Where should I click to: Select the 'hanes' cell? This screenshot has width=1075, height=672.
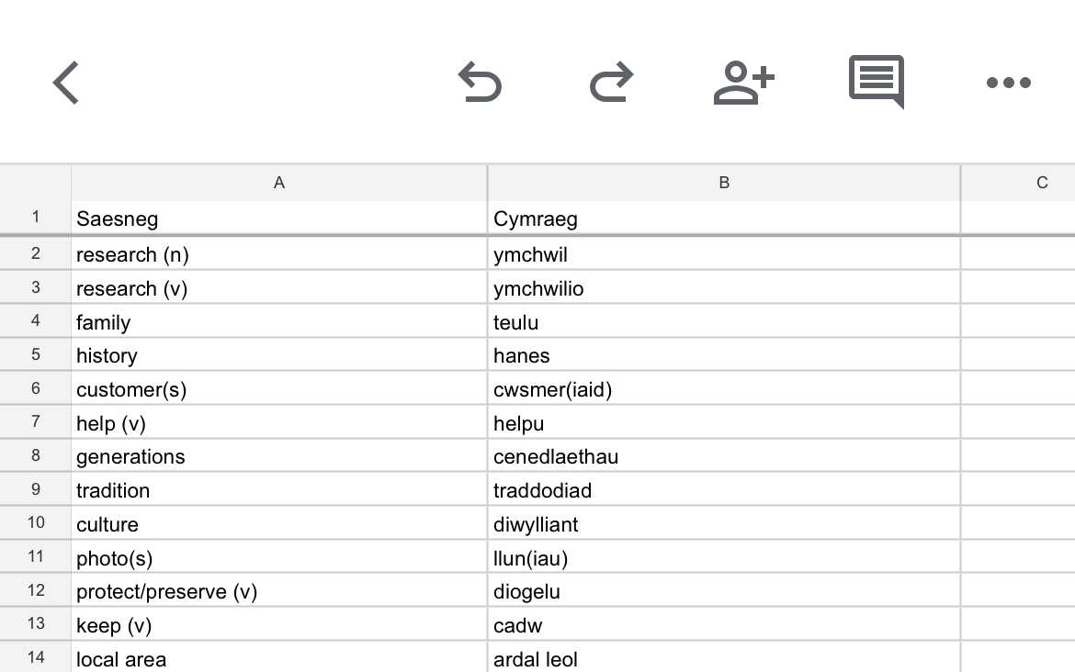click(724, 354)
